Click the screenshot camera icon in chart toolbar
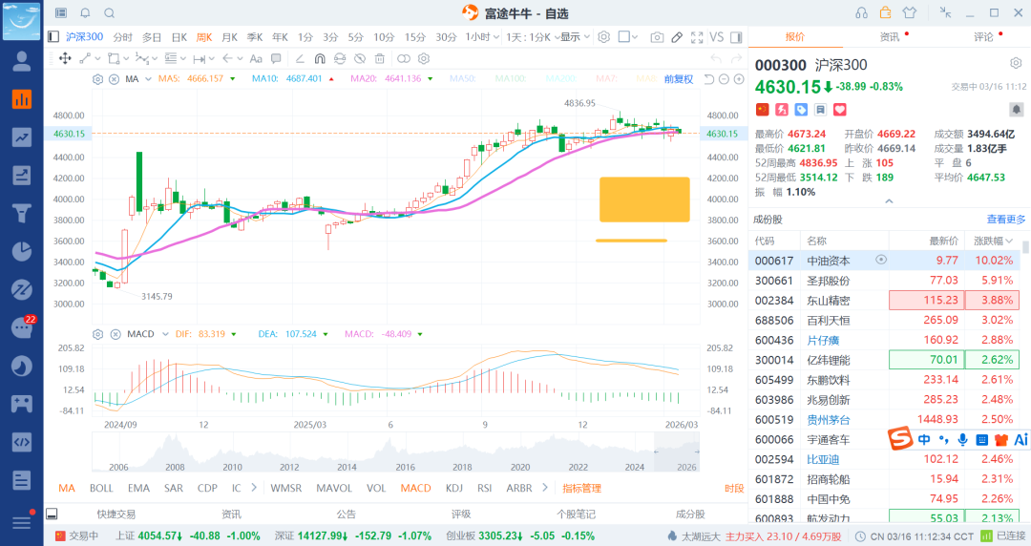This screenshot has width=1031, height=546. point(657,37)
